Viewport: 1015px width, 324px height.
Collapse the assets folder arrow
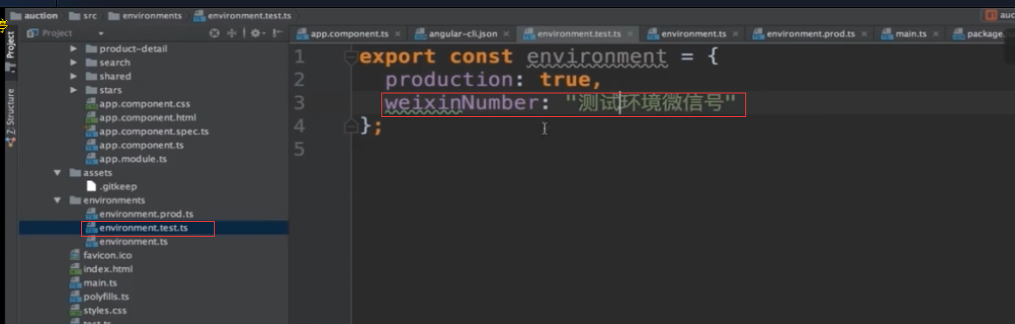[x=58, y=173]
